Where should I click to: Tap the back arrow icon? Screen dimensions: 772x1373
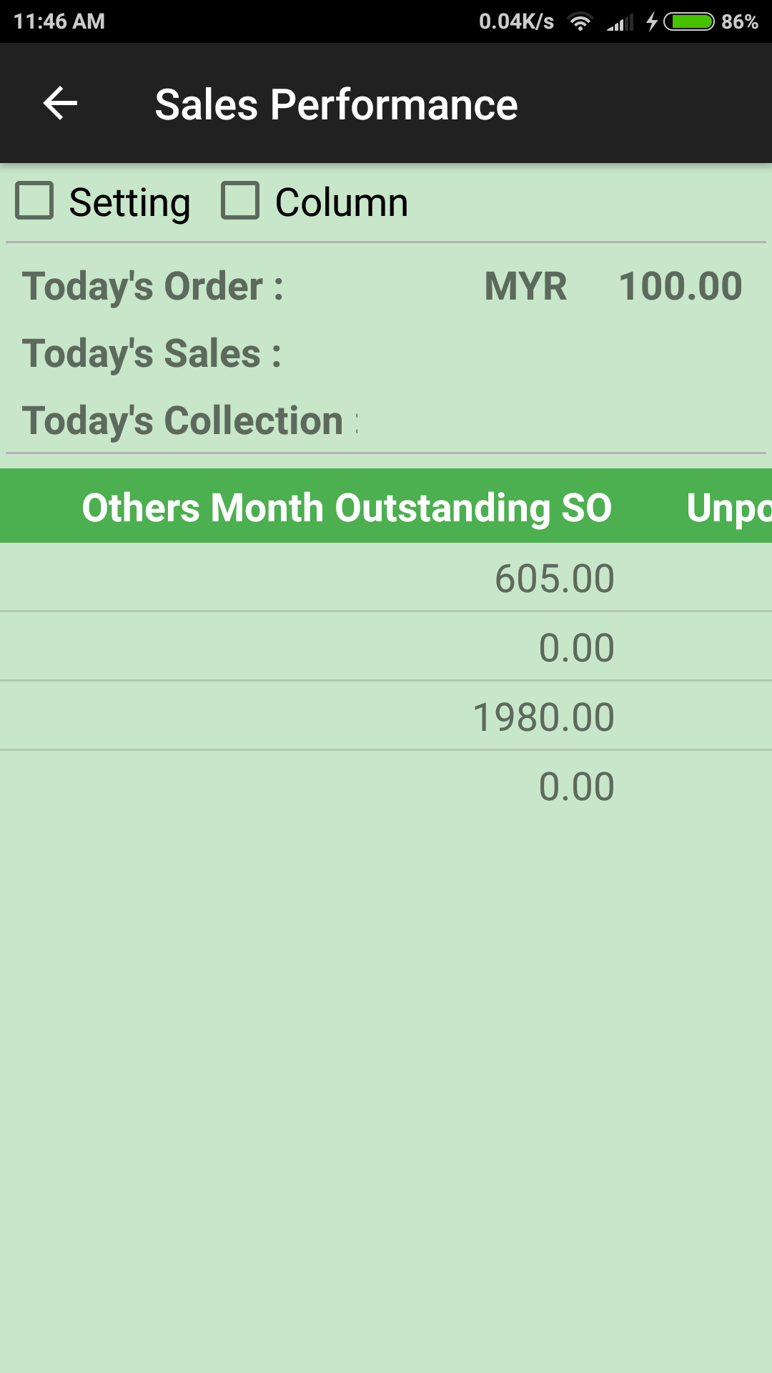coord(60,104)
